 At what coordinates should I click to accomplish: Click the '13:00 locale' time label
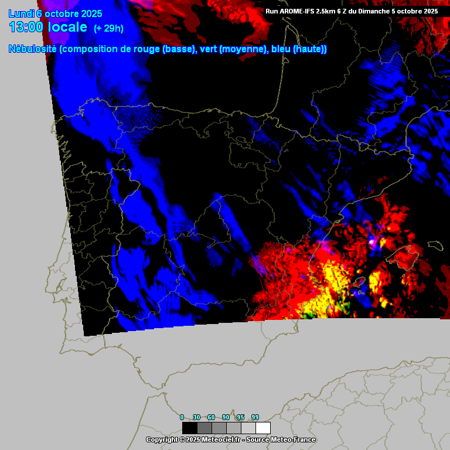tap(48, 27)
